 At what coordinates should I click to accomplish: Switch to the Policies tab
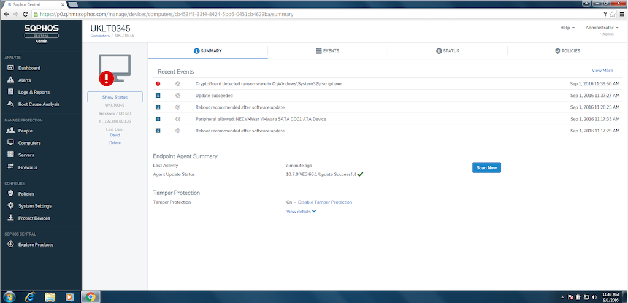[x=567, y=51]
